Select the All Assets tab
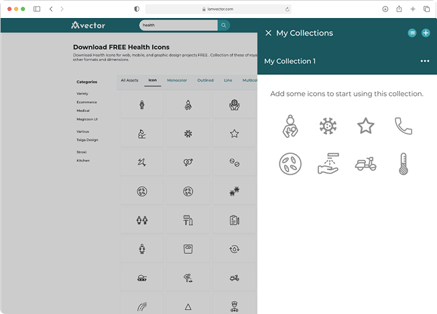The image size is (437, 314). [129, 80]
